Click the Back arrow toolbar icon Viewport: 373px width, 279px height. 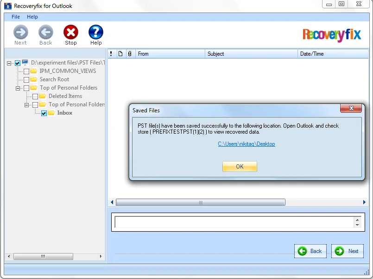coord(46,32)
